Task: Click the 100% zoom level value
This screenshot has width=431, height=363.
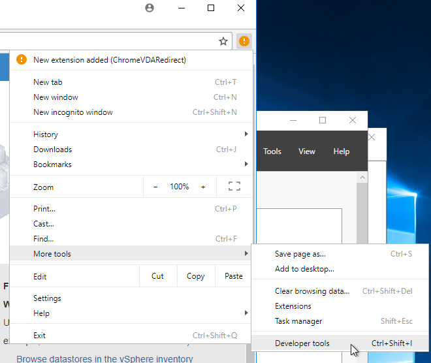Action: pyautogui.click(x=179, y=187)
